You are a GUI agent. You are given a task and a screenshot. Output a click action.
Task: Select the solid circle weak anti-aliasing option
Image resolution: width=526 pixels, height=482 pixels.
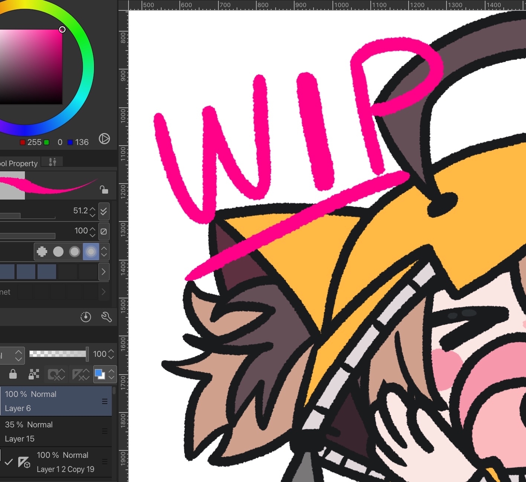(58, 252)
